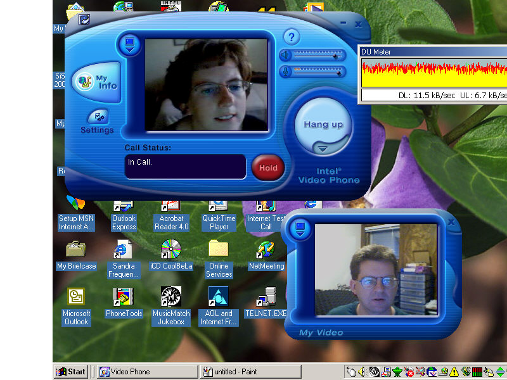Hang up the current call
This screenshot has height=380, width=507.
323,124
